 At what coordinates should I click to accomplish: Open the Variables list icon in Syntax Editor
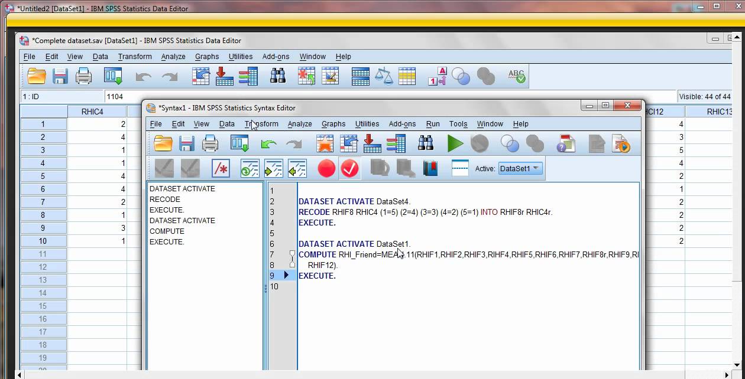coord(396,143)
